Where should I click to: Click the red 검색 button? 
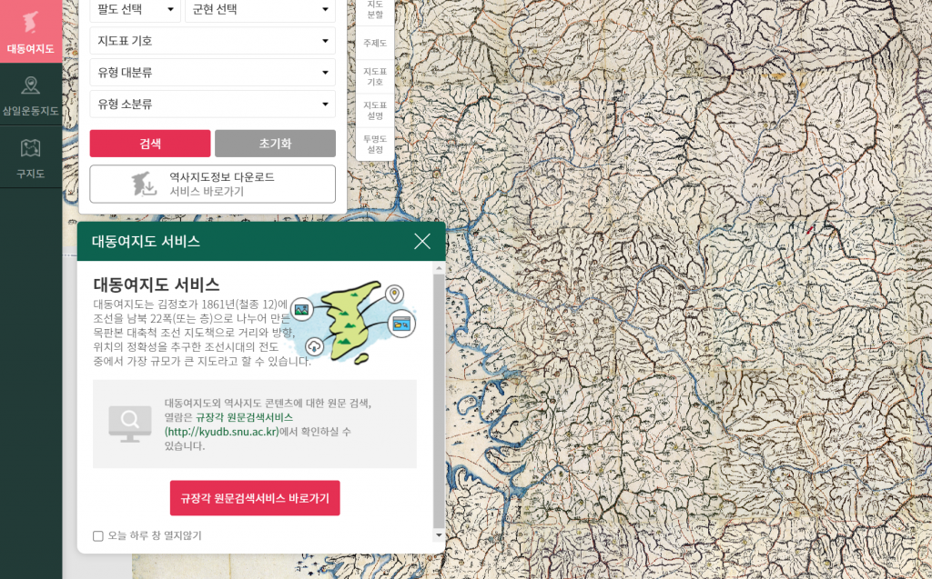pos(150,143)
